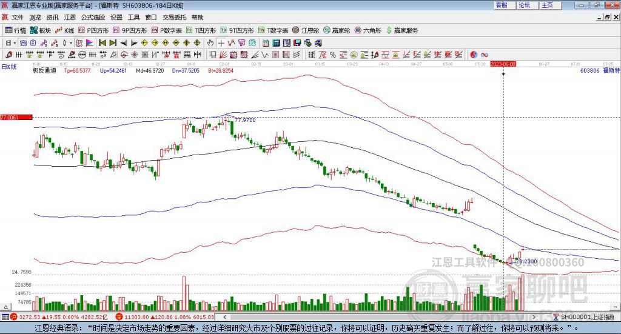
Task: Click the 论坛 forum button
Action: click(x=528, y=5)
